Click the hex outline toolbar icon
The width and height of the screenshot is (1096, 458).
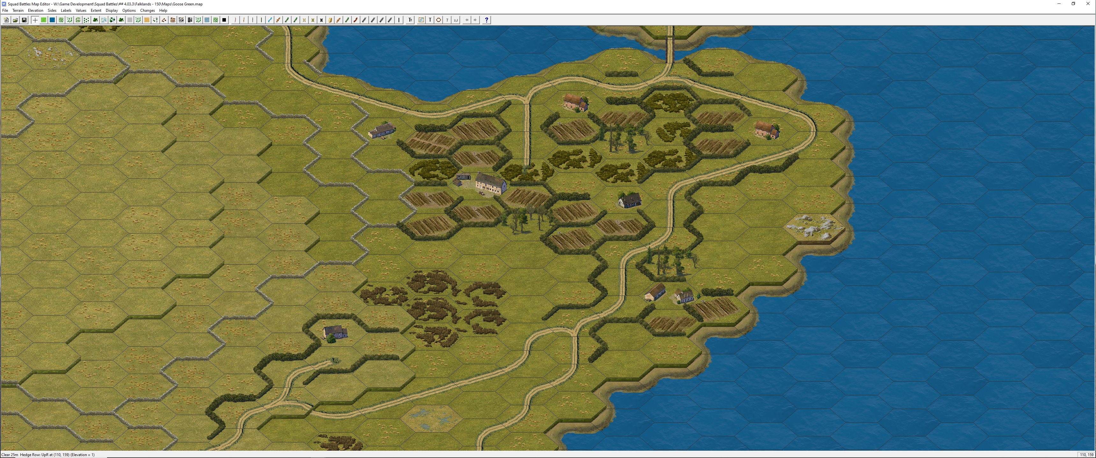click(439, 20)
